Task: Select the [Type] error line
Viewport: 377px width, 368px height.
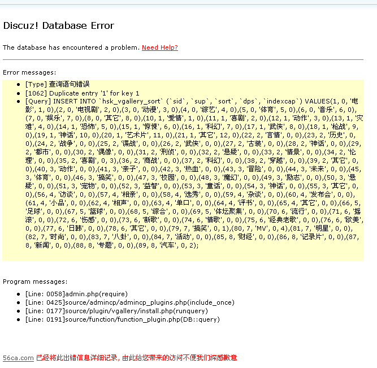Action: coord(58,84)
